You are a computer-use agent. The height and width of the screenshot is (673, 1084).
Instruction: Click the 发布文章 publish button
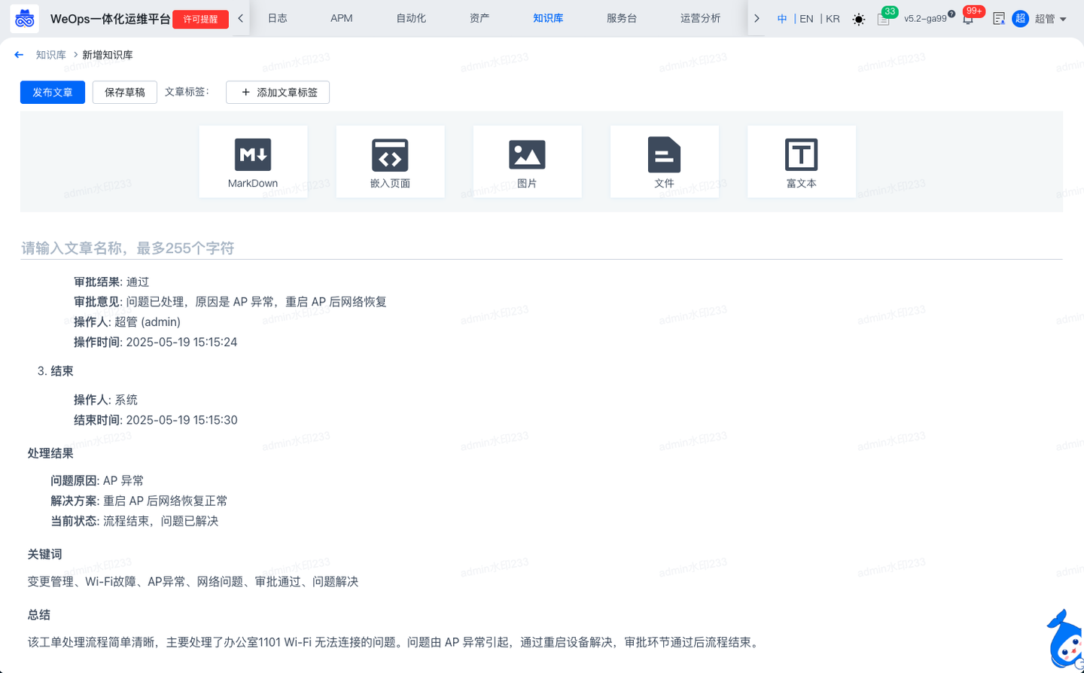point(52,92)
